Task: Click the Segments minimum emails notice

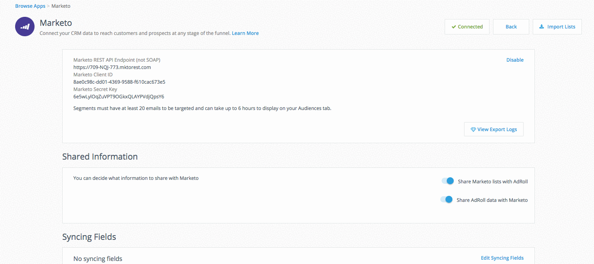Action: [x=202, y=108]
